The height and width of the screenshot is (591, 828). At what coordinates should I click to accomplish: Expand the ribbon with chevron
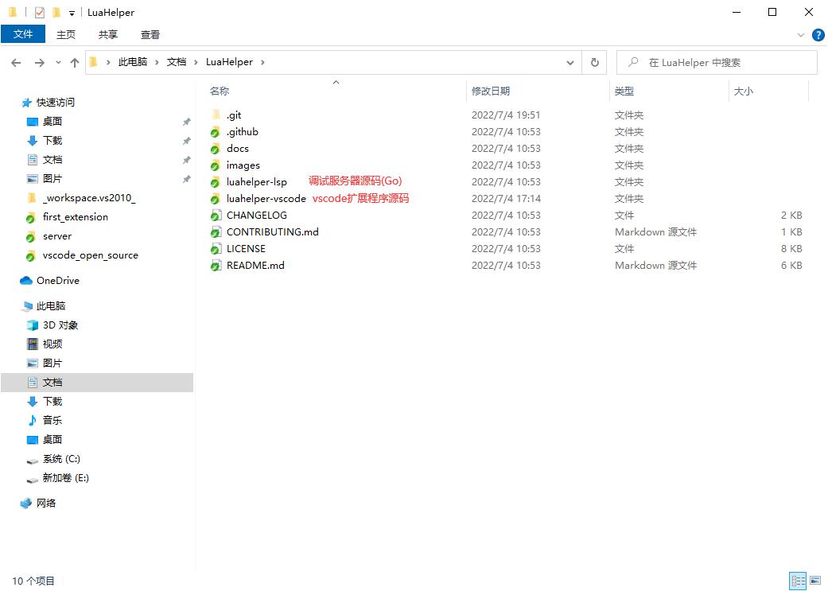[x=800, y=35]
